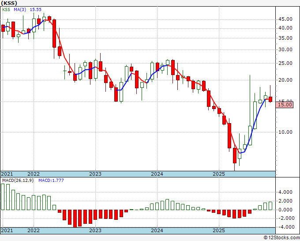Click the -4.000 MACD axis label
The image size is (300, 241).
tap(285, 227)
